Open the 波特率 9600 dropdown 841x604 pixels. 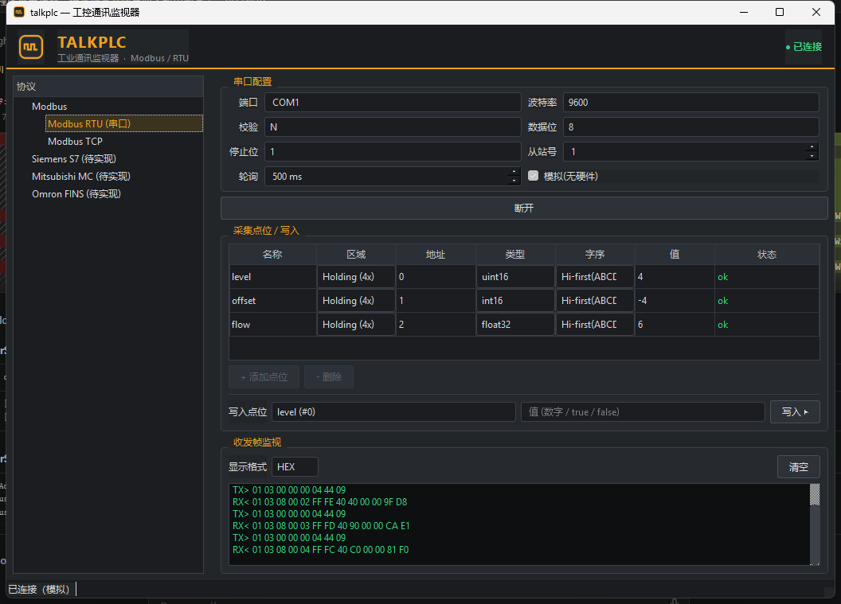coord(690,103)
